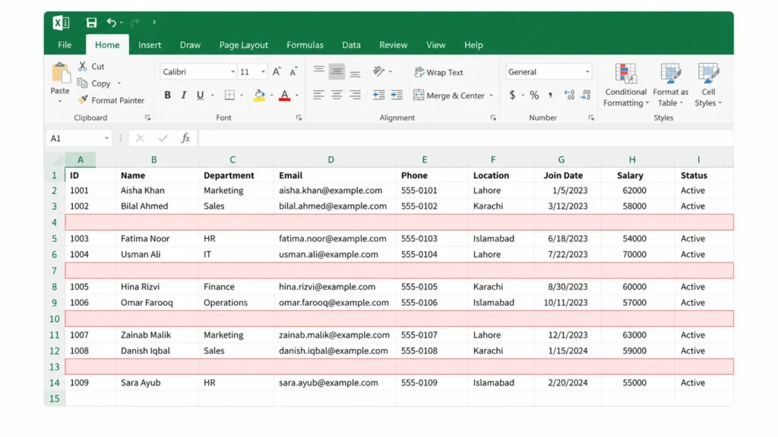
Task: Decrease font size with smaller A icon
Action: 293,72
